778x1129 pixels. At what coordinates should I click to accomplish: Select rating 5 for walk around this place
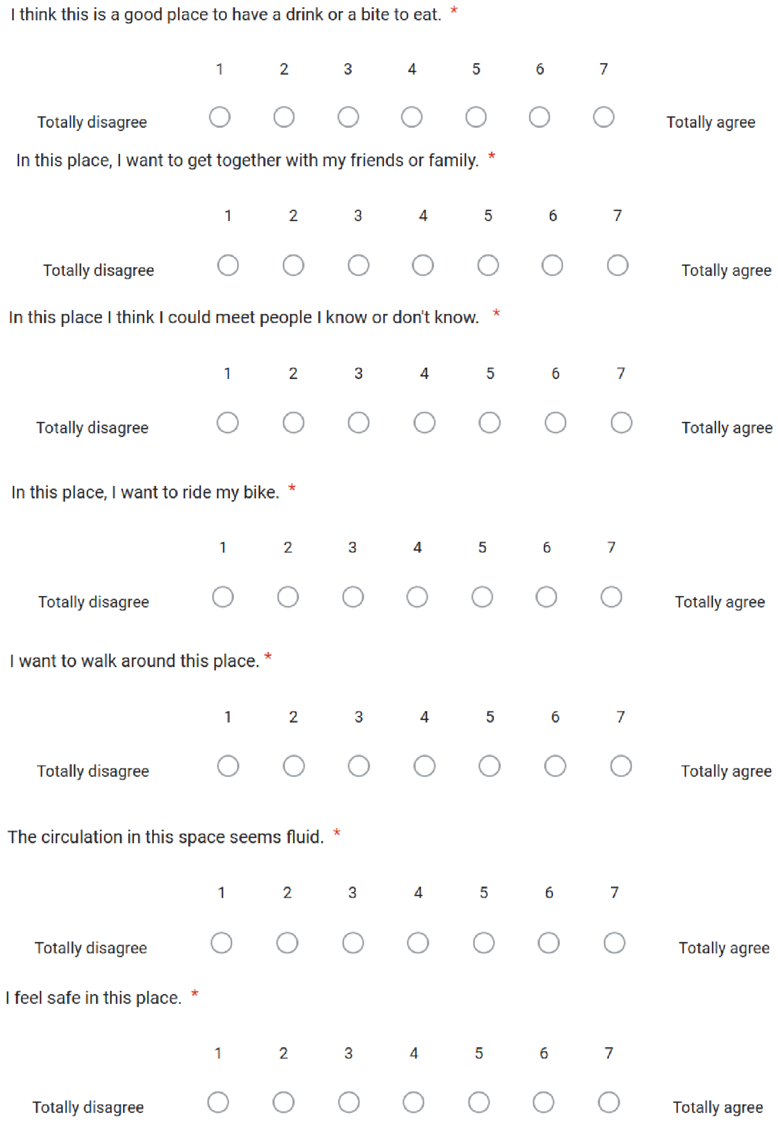tap(490, 766)
